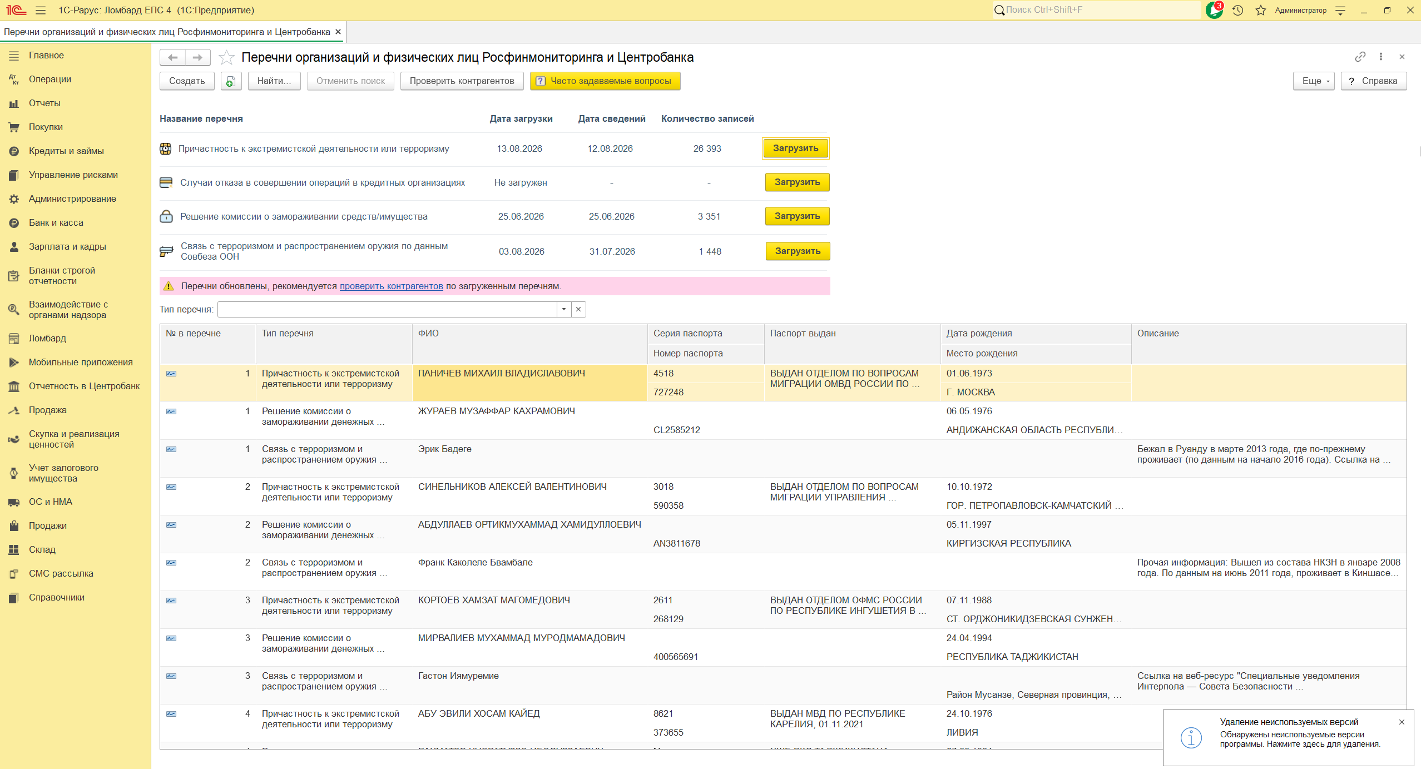Open the history clock icon
The width and height of the screenshot is (1421, 769).
1237,10
